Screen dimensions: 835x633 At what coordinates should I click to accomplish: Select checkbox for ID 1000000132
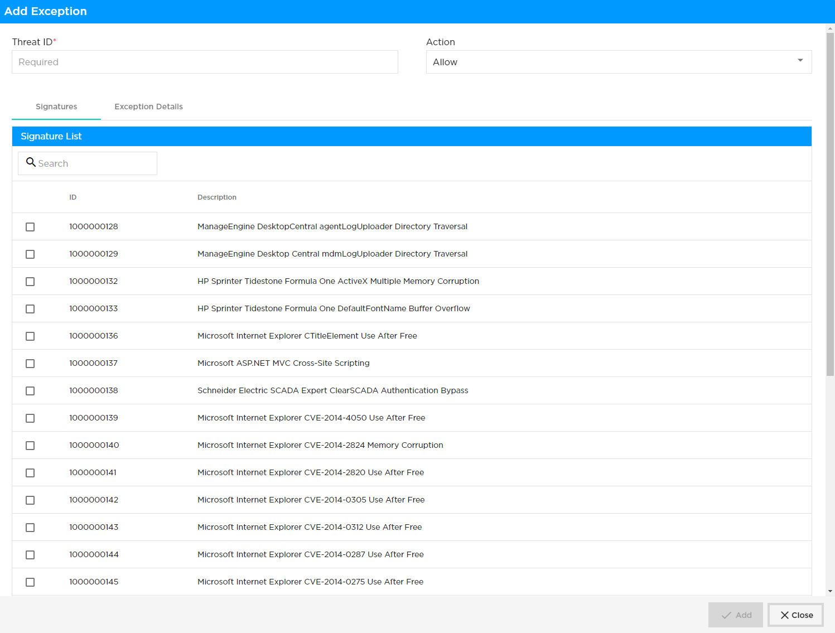pyautogui.click(x=30, y=282)
